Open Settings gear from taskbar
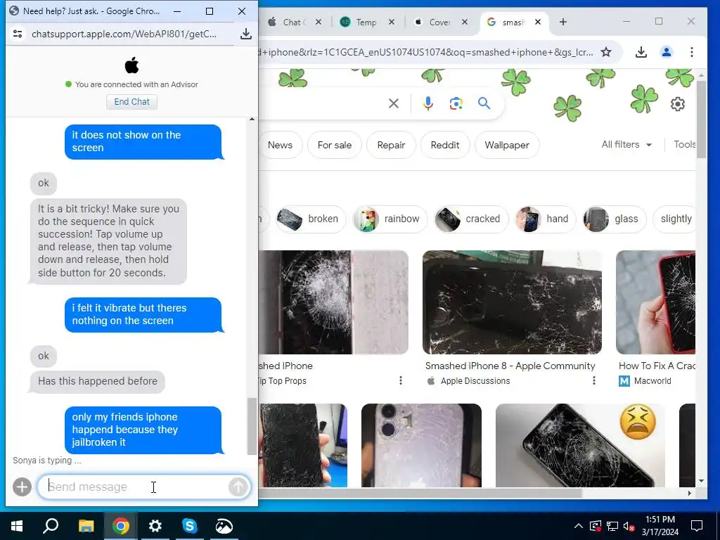 pos(155,526)
